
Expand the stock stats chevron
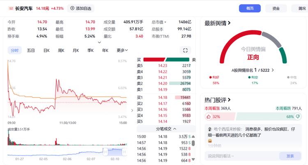click(99, 42)
